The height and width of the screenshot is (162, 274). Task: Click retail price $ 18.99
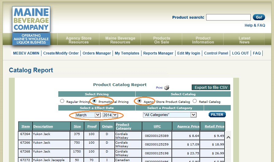218,144
